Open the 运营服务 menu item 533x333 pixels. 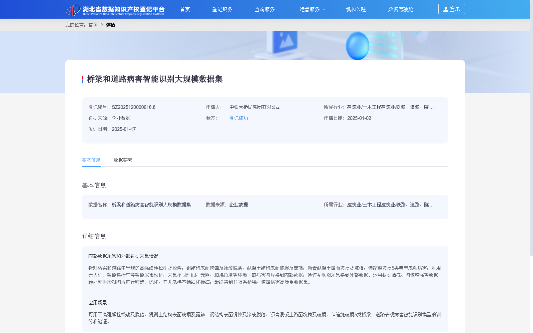[309, 9]
